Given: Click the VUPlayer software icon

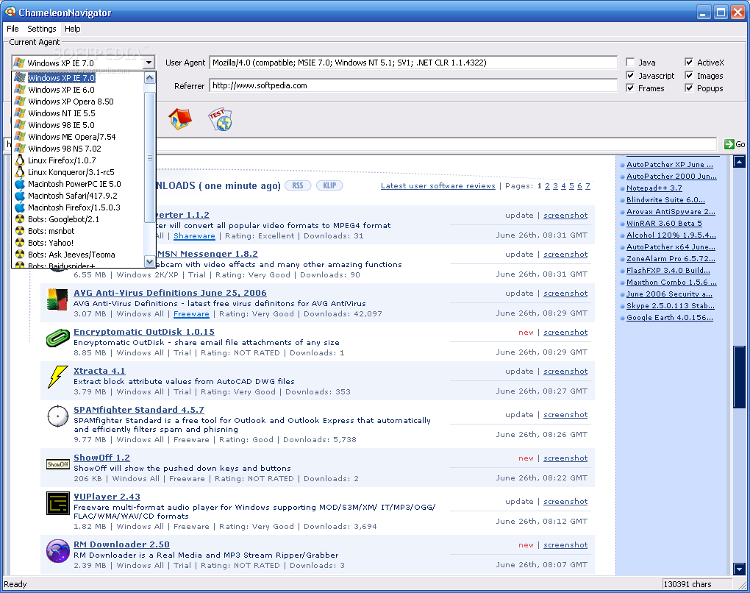Looking at the screenshot, I should tap(58, 503).
